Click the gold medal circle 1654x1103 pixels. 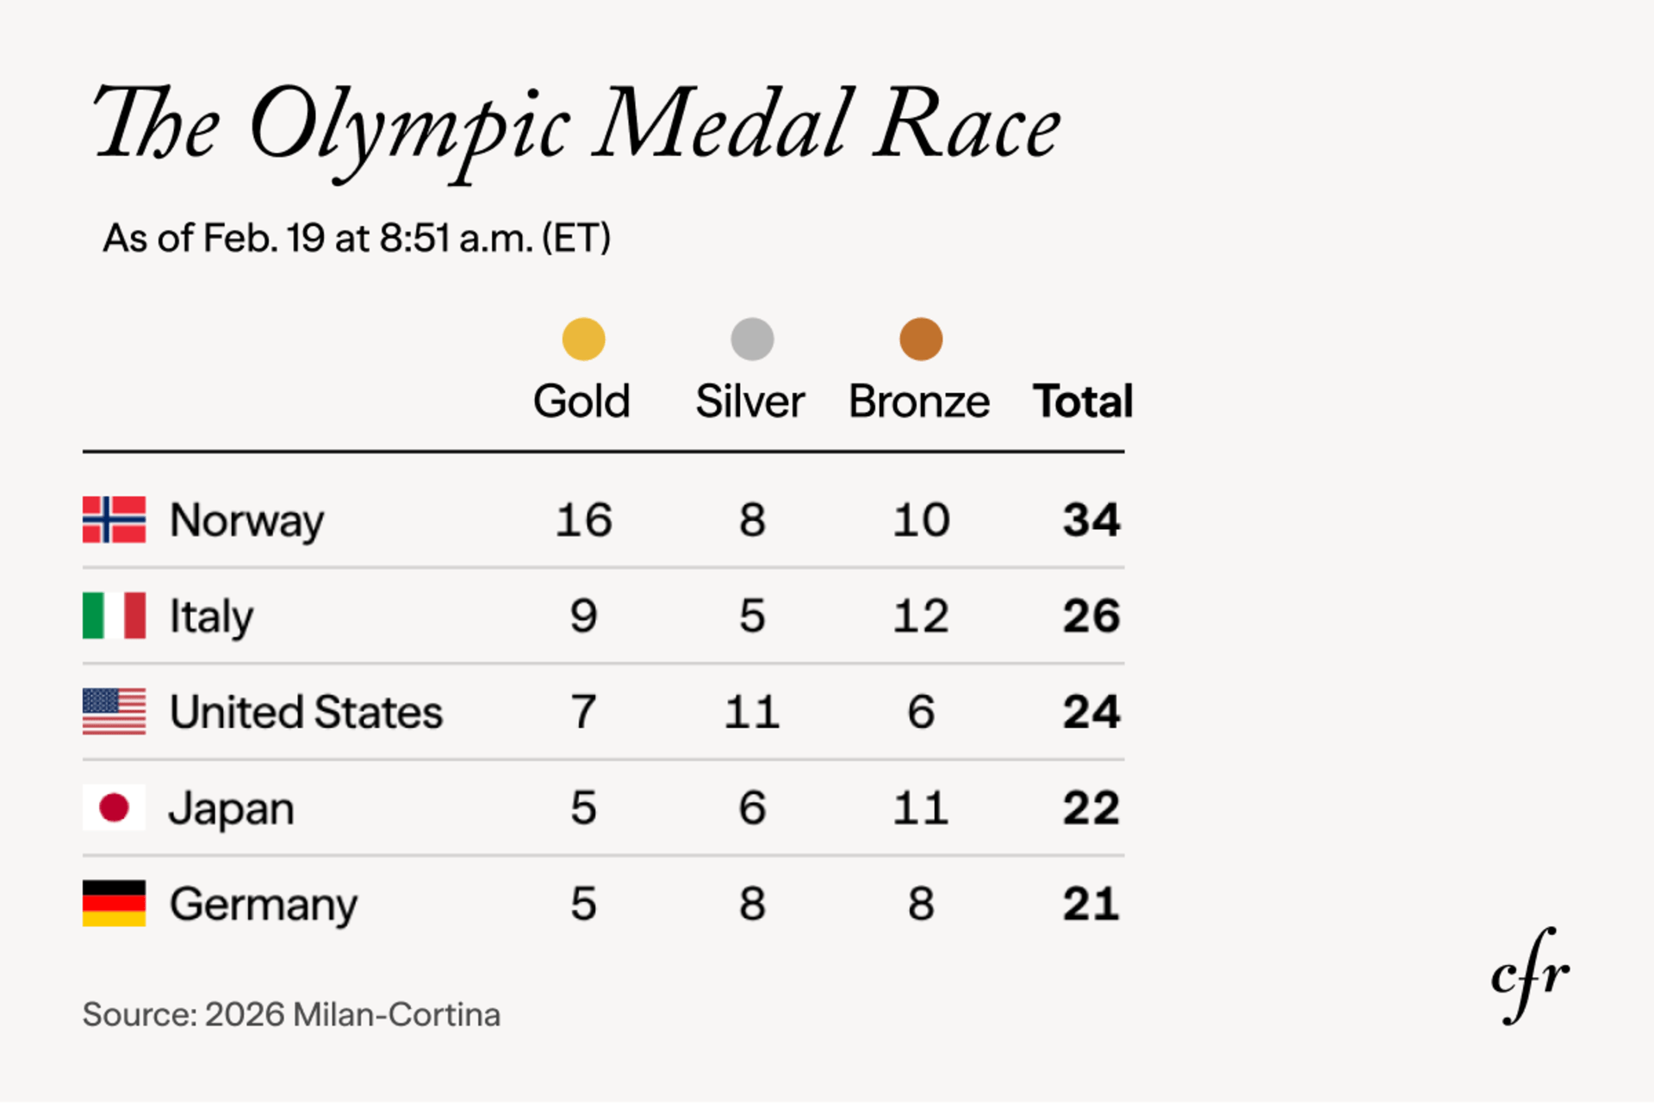tap(583, 339)
